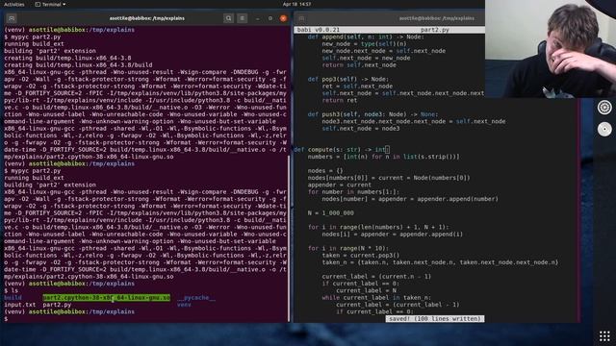The image size is (616, 346).
Task: Click 'creating build/temp.linux-x86_64-3.8' line
Action: pyautogui.click(x=67, y=58)
